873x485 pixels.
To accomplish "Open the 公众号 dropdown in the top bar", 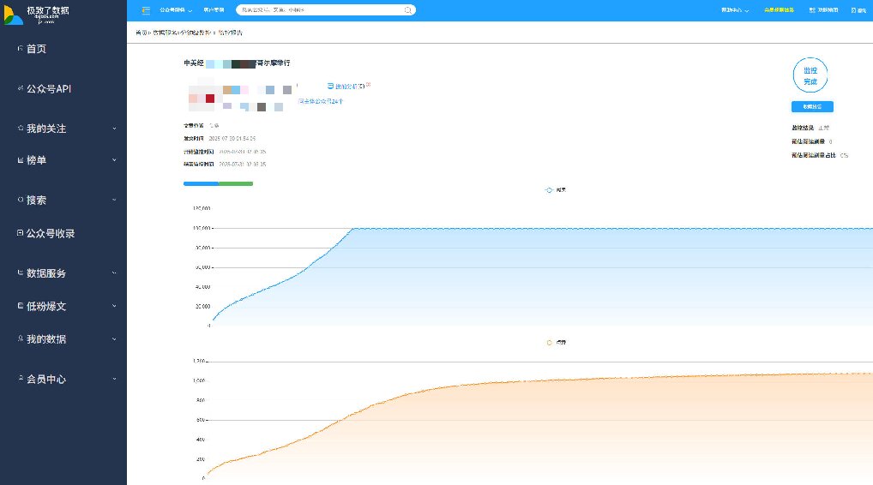I will [x=174, y=10].
